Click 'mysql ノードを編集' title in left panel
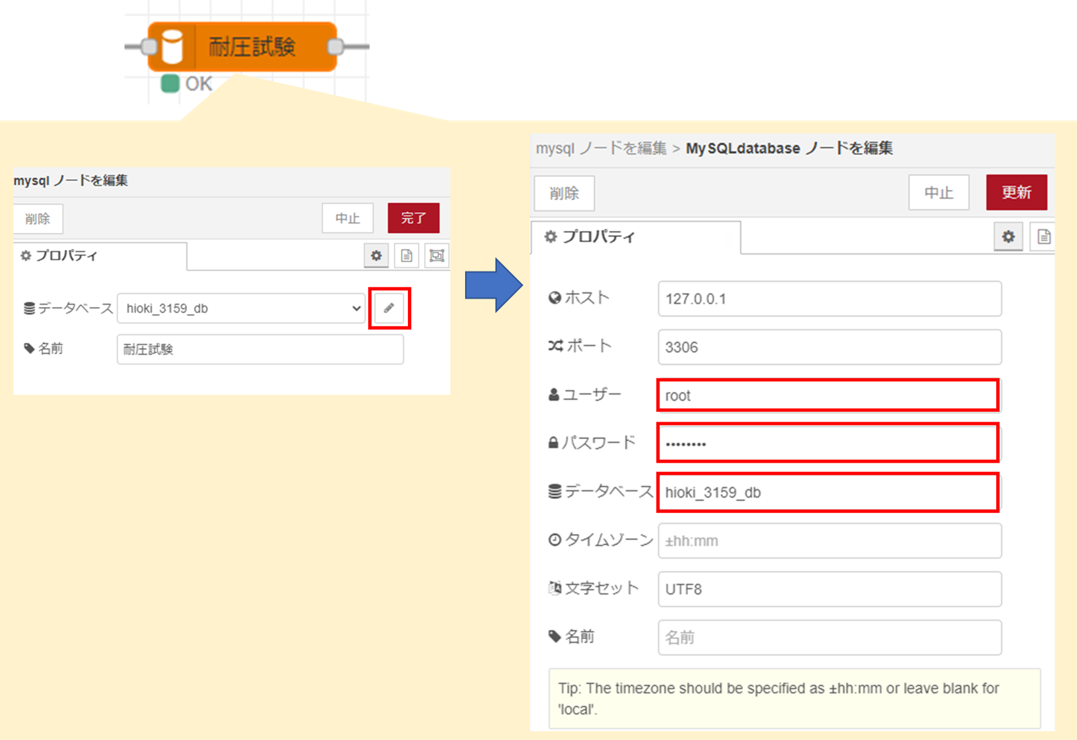Image resolution: width=1077 pixels, height=740 pixels. [71, 180]
